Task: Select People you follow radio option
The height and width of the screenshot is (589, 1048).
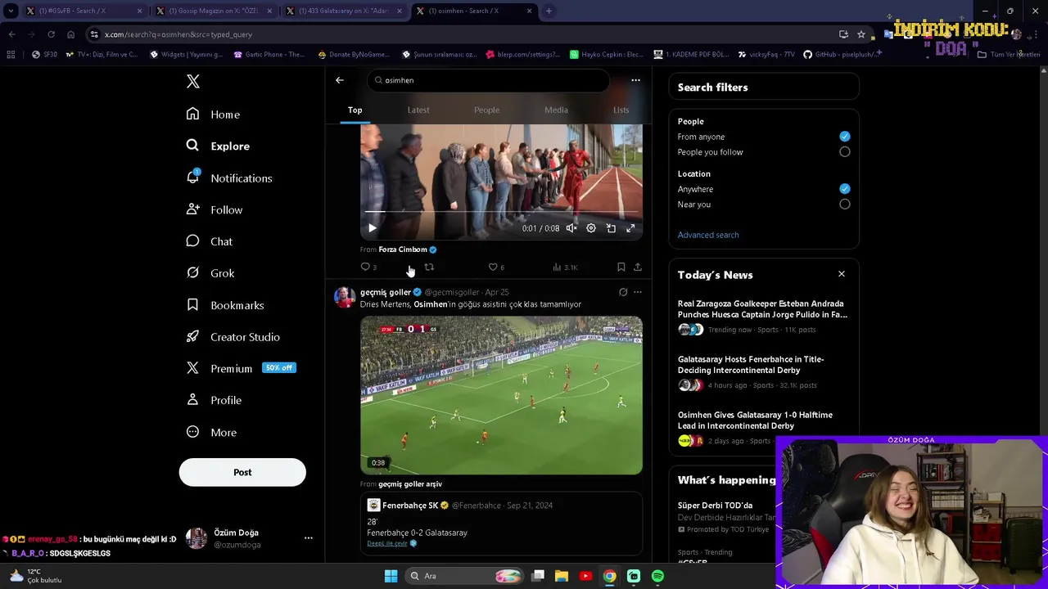Action: click(x=845, y=152)
